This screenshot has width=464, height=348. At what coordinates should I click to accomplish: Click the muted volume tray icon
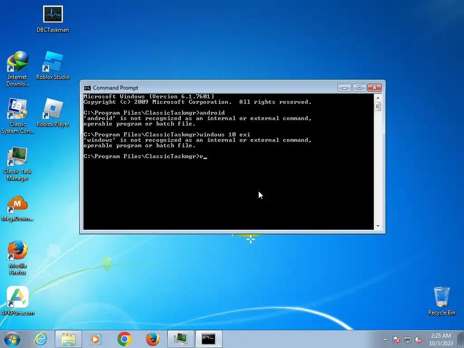(418, 339)
